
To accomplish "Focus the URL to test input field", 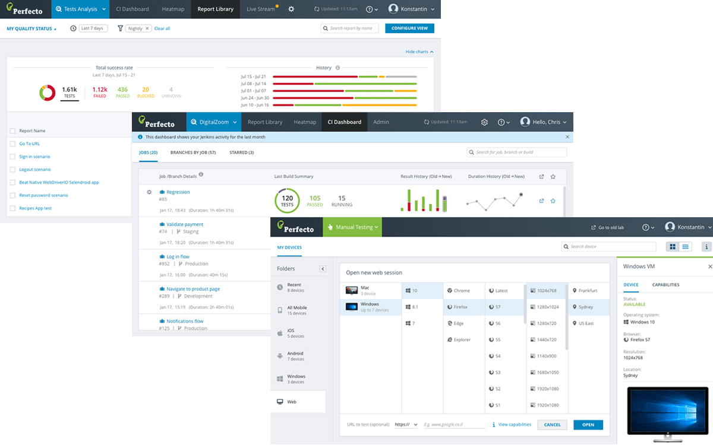I will pos(455,425).
